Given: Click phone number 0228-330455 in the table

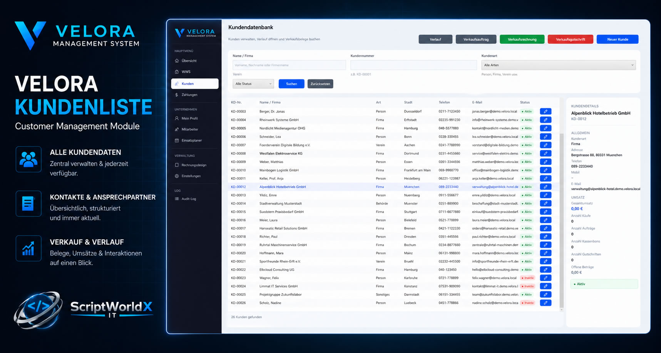Looking at the screenshot, I should [x=448, y=137].
